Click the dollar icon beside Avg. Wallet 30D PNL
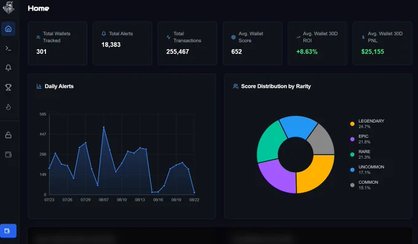 tap(363, 37)
